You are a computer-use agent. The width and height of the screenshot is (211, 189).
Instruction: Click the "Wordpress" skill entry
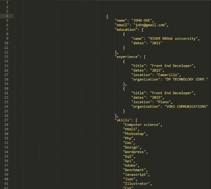click(x=134, y=152)
